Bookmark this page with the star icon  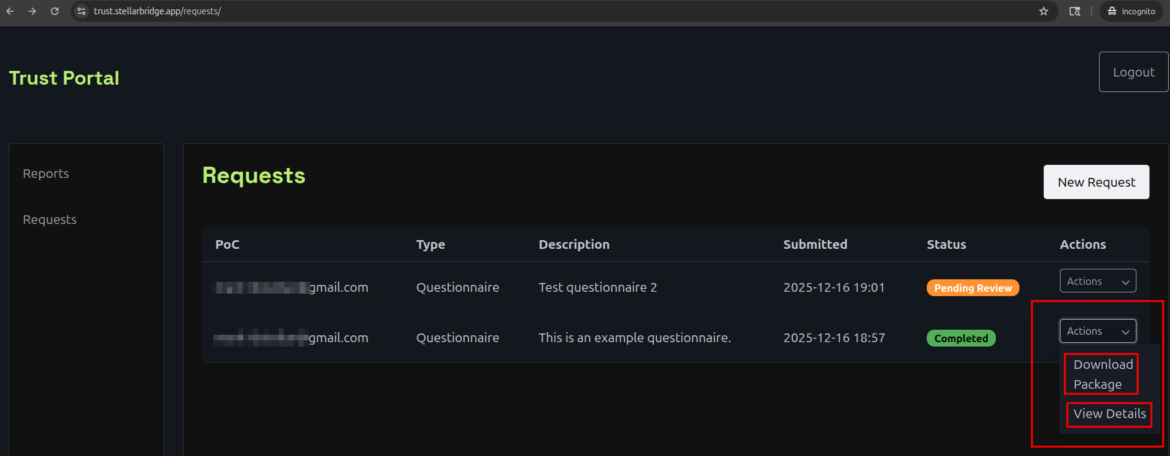pyautogui.click(x=1044, y=11)
